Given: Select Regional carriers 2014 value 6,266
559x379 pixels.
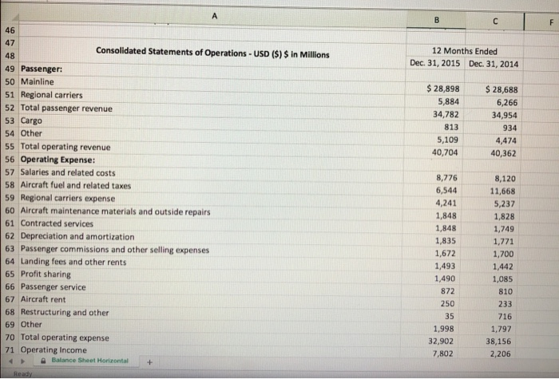Looking at the screenshot, I should pyautogui.click(x=507, y=103).
